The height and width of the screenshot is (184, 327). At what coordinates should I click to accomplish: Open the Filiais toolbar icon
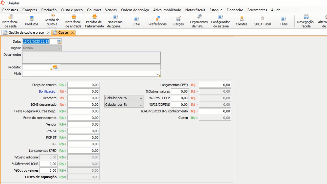(x=284, y=21)
